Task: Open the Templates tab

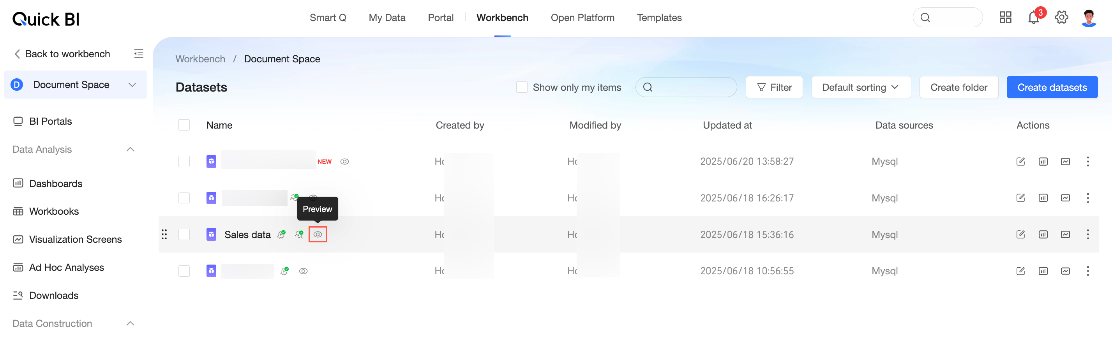Action: point(659,18)
